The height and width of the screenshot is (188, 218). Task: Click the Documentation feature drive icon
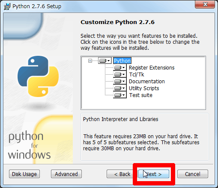click(x=118, y=81)
